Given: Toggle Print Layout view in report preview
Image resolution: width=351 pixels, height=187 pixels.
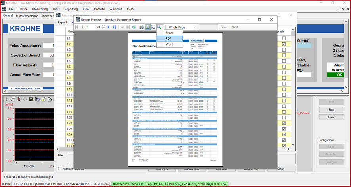Looking at the screenshot, I should (147, 27).
